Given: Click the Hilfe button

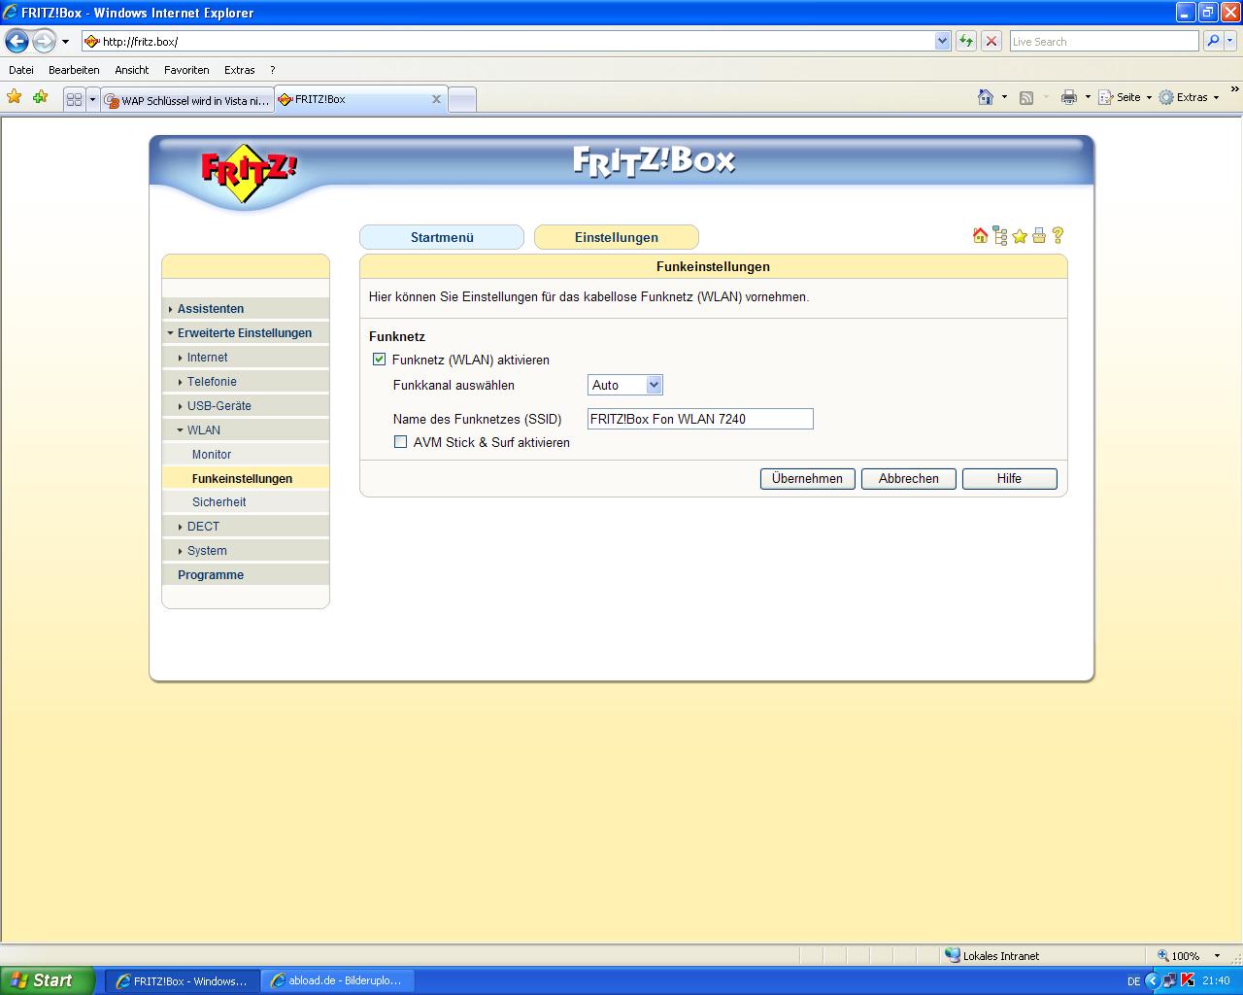Looking at the screenshot, I should (1009, 478).
